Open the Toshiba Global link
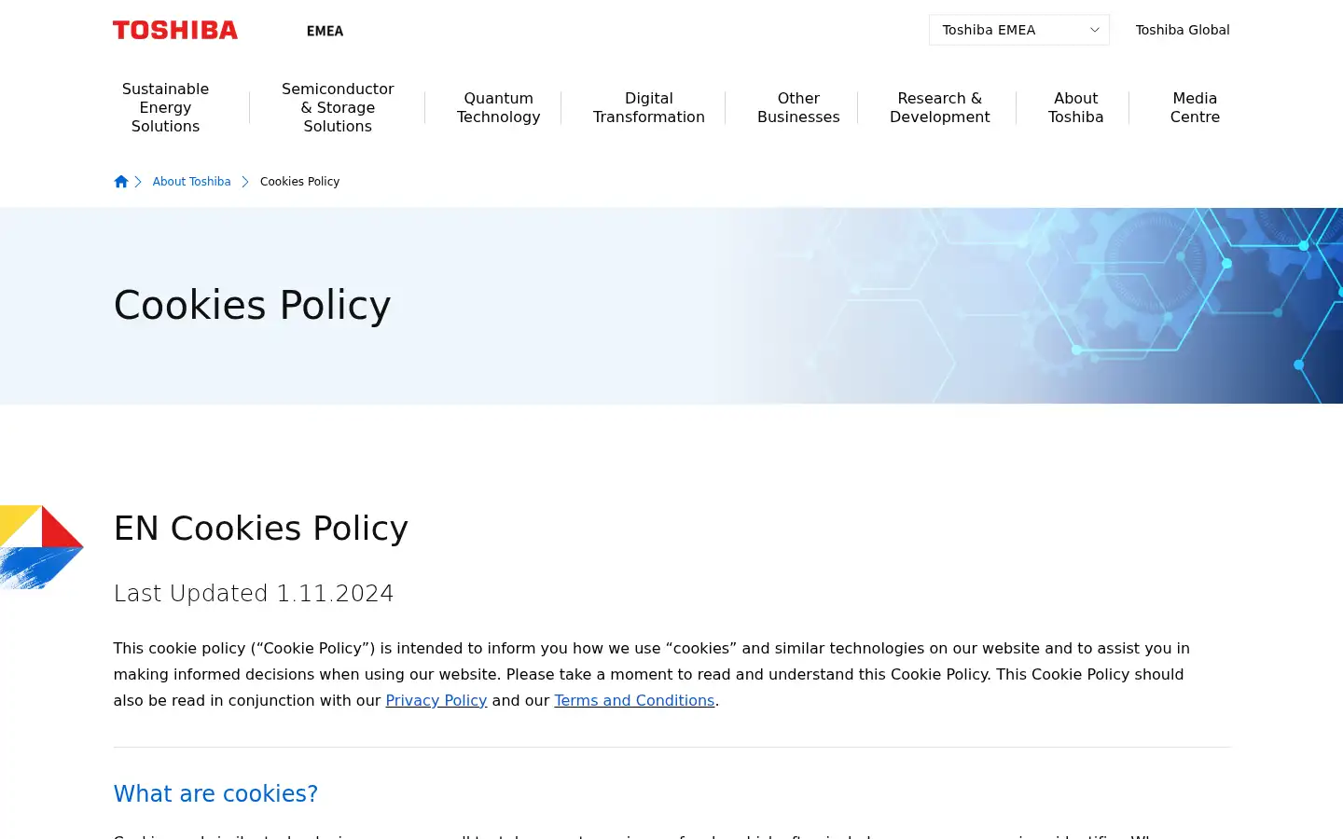The width and height of the screenshot is (1343, 839). [x=1183, y=30]
